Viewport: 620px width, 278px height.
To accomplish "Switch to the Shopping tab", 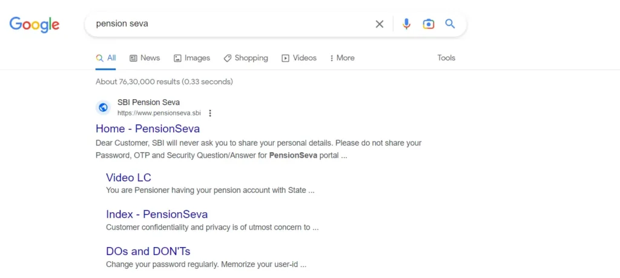I will point(246,58).
